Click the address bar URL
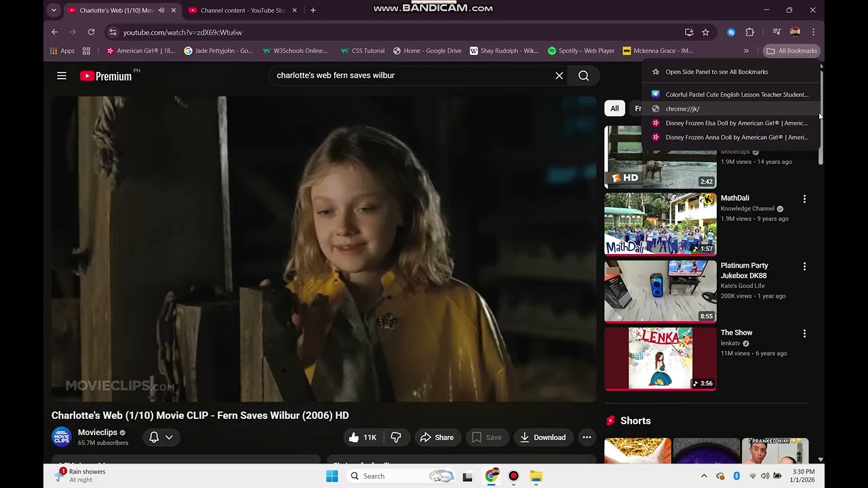The height and width of the screenshot is (488, 868). click(182, 32)
